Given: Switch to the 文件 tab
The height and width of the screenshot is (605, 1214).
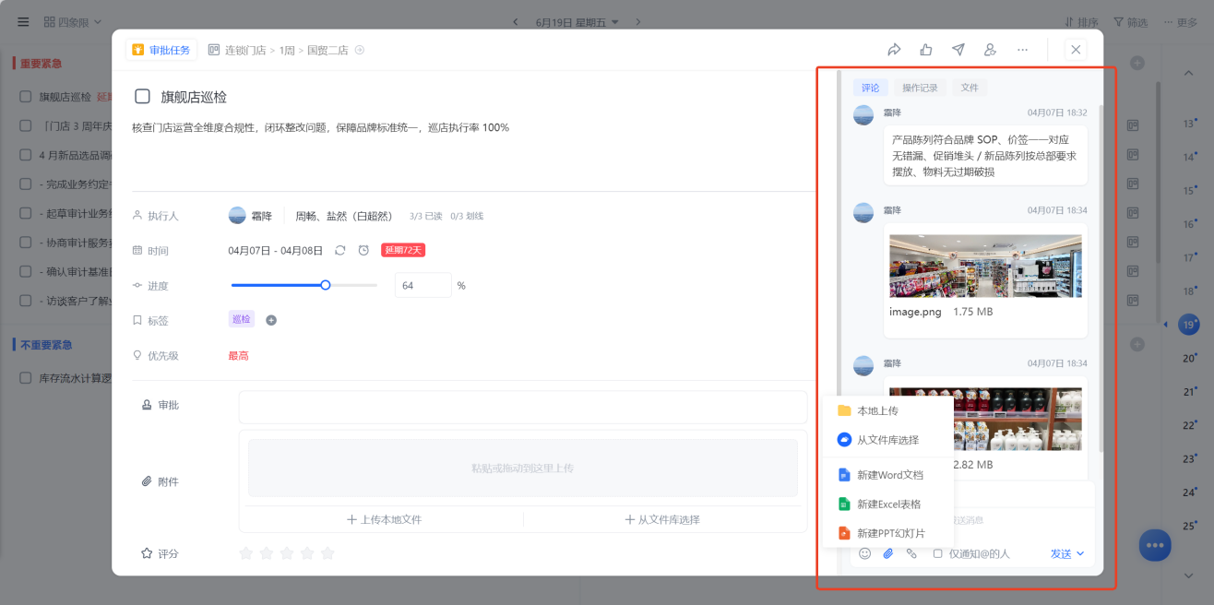Looking at the screenshot, I should click(x=970, y=88).
